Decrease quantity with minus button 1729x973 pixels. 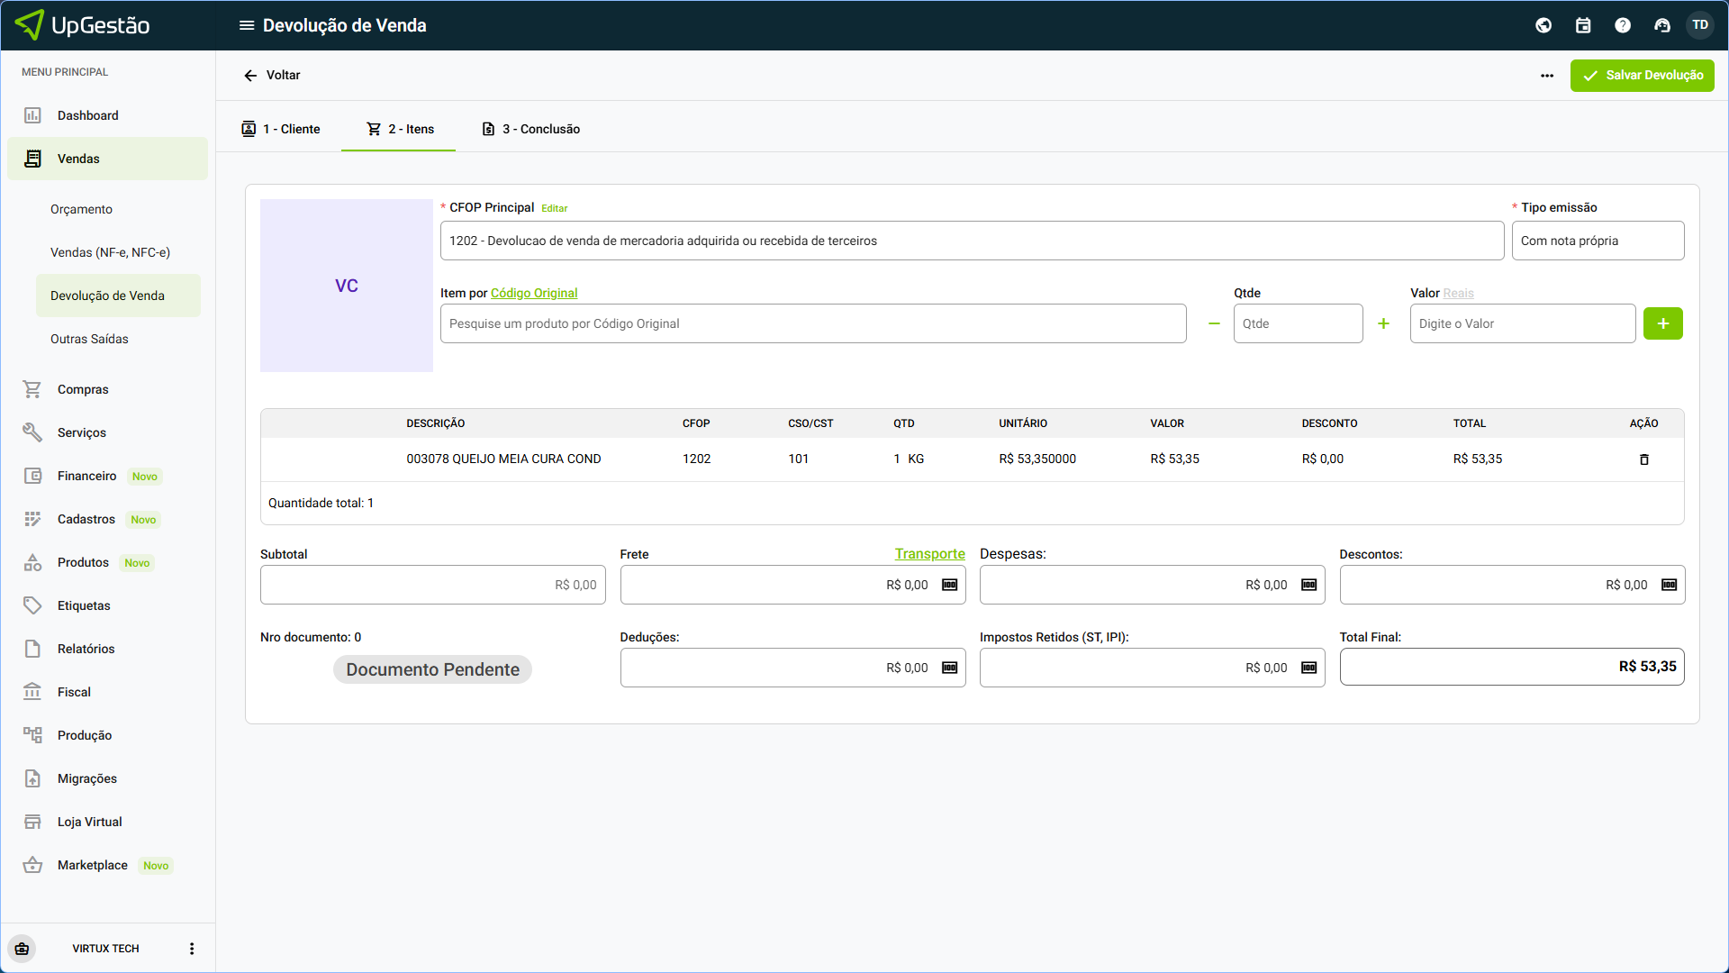(x=1214, y=323)
